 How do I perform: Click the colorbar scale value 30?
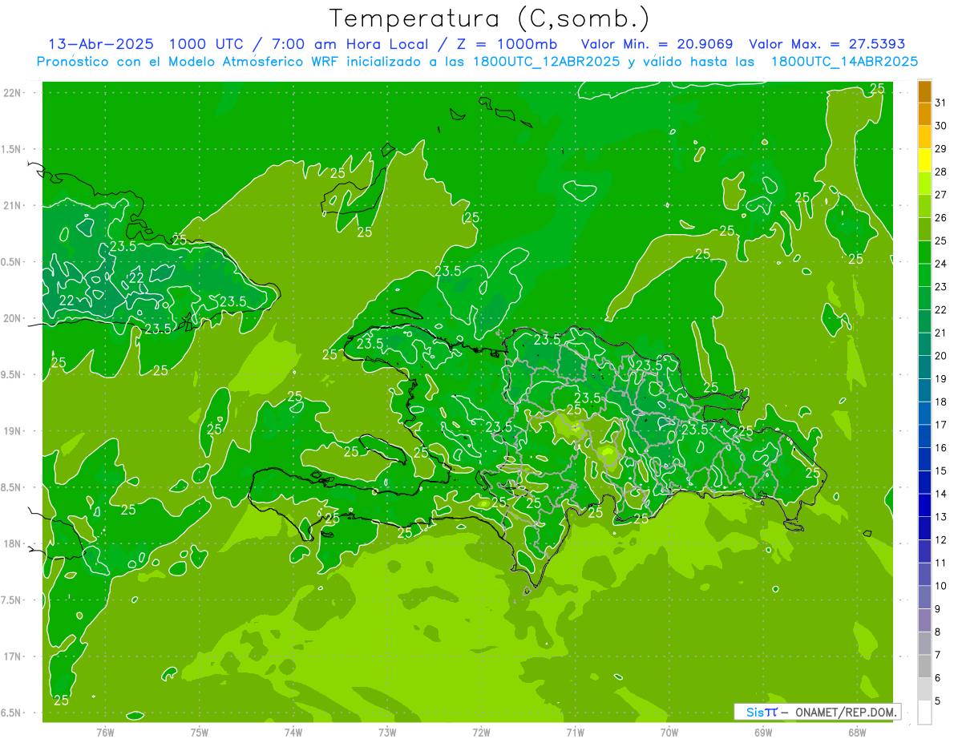940,126
